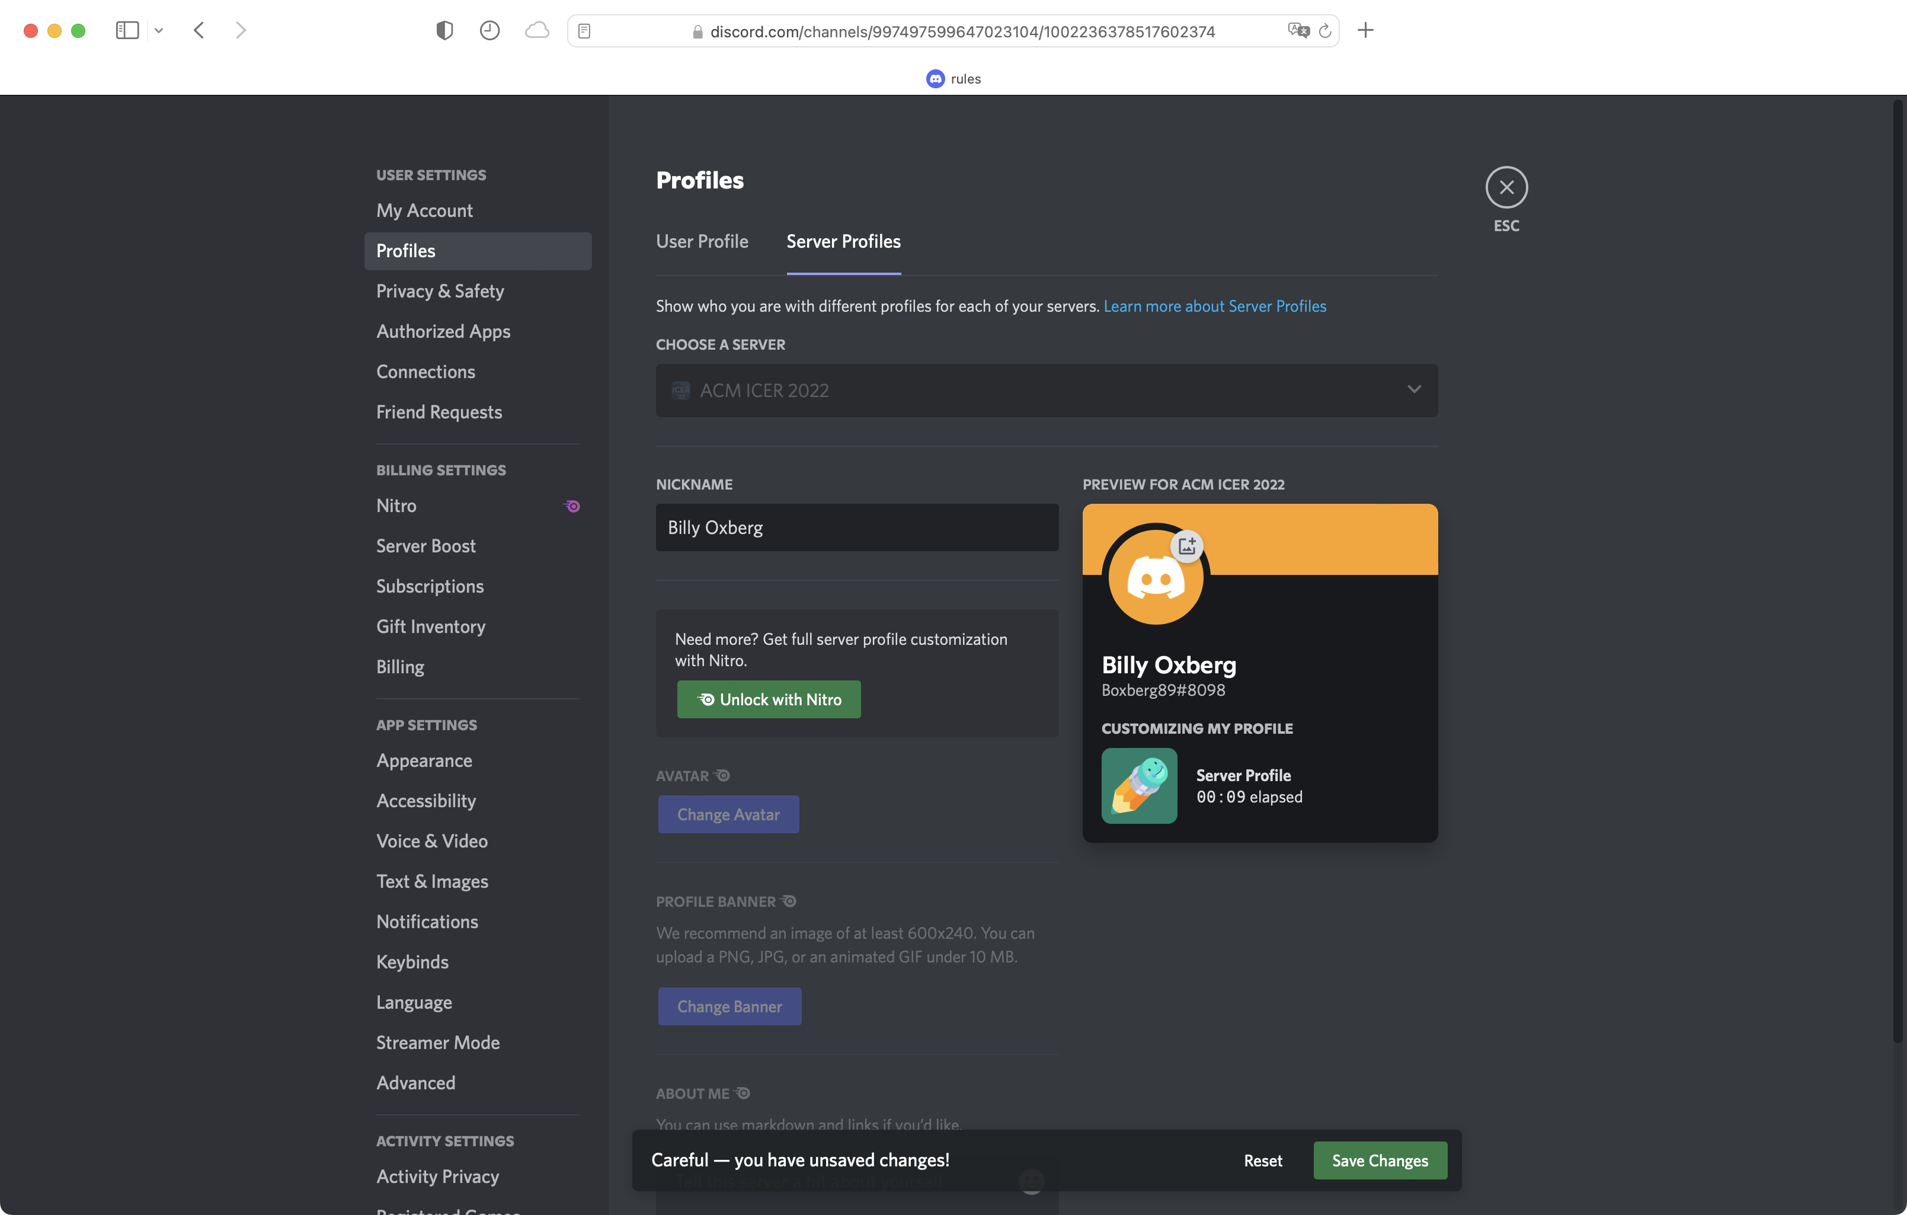Screen dimensions: 1907x1215
Task: Click the ESC close settings icon
Action: [1505, 188]
